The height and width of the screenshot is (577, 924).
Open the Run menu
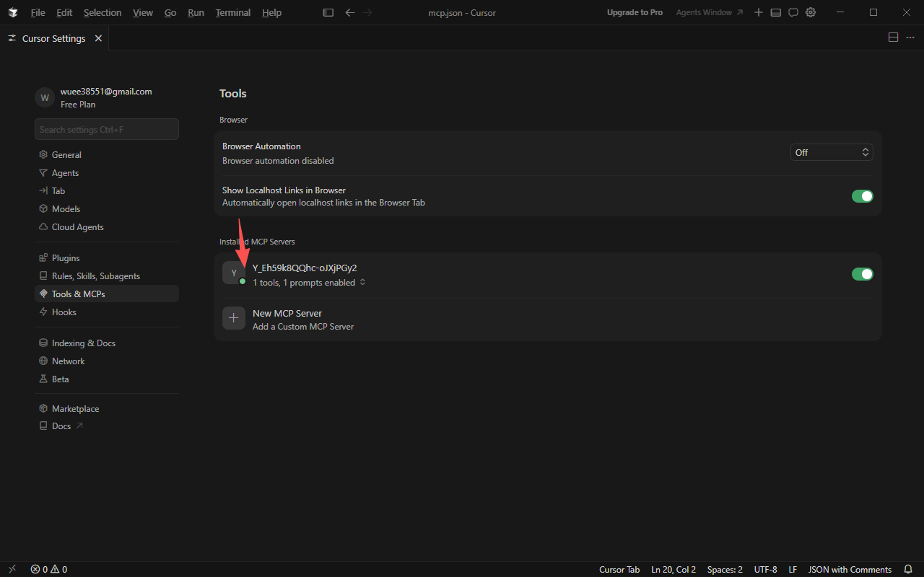(x=196, y=12)
